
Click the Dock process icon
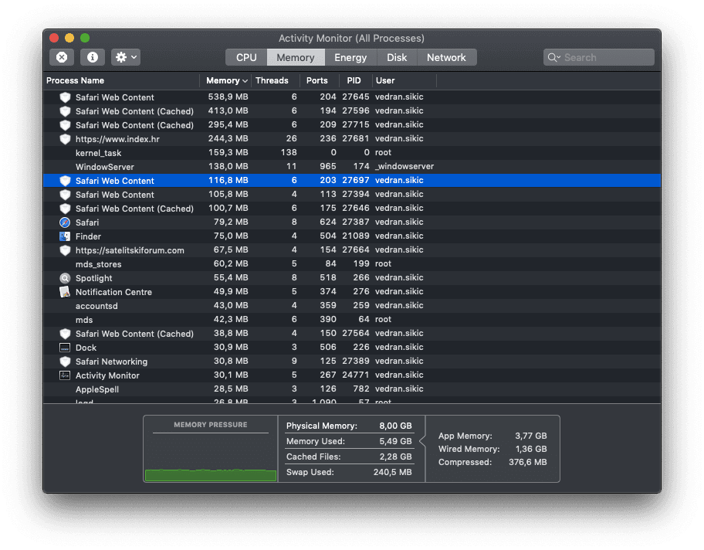[65, 348]
